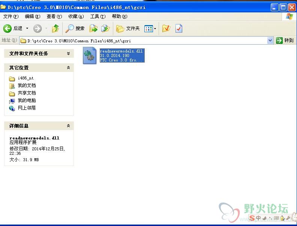Open the 收藏(A) menu

coord(76,16)
